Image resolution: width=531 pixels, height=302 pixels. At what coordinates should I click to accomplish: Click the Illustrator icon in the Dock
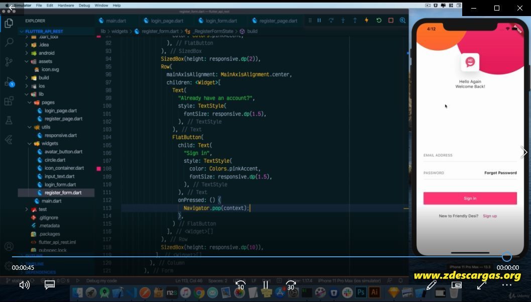pos(374,292)
